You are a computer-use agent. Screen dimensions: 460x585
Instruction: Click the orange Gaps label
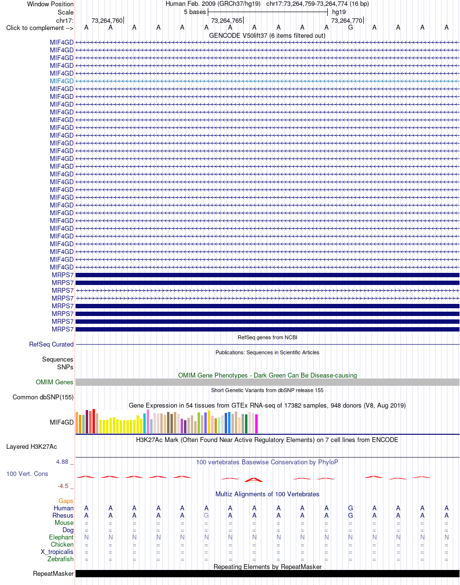66,501
